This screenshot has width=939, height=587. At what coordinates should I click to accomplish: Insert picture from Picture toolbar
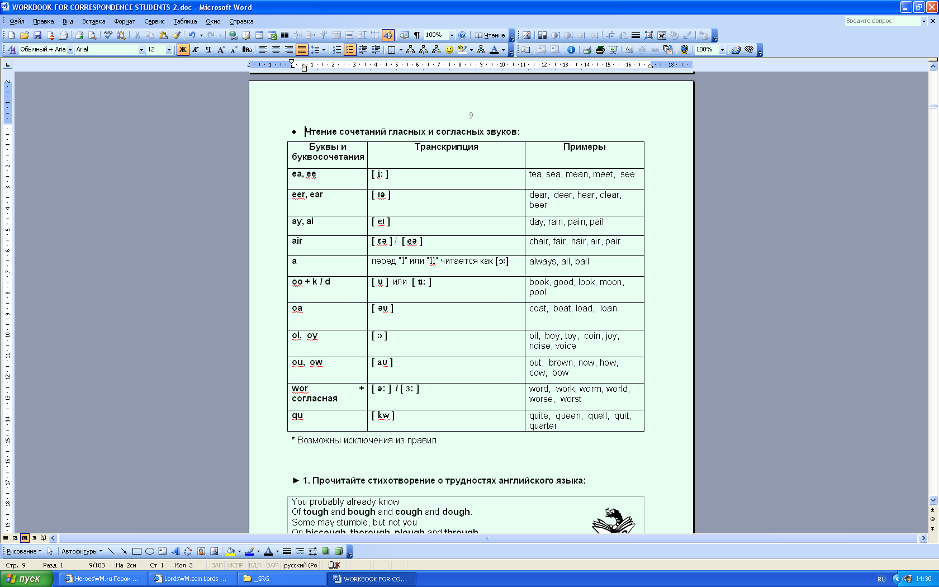[x=527, y=35]
